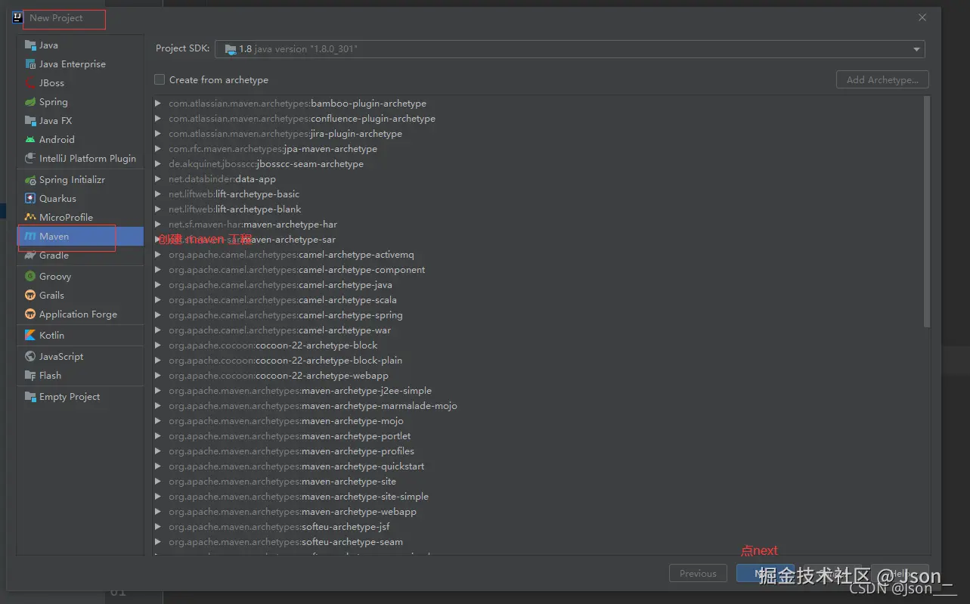
Task: Pick the Gradle elephant icon
Action: tap(30, 256)
